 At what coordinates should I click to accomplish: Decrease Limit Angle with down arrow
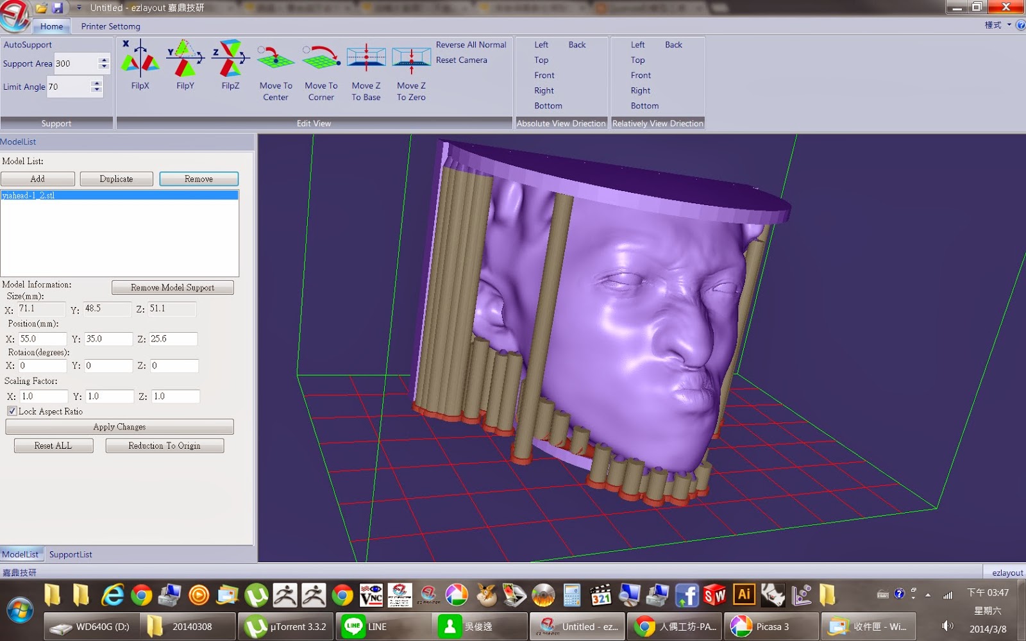click(x=97, y=90)
